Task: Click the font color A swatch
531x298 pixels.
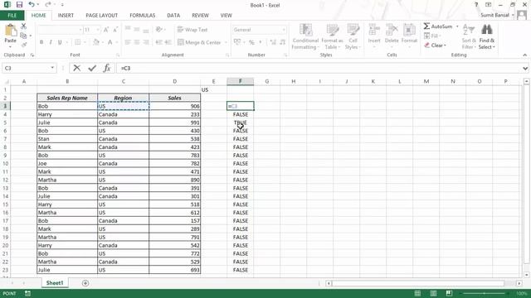Action: pos(110,42)
